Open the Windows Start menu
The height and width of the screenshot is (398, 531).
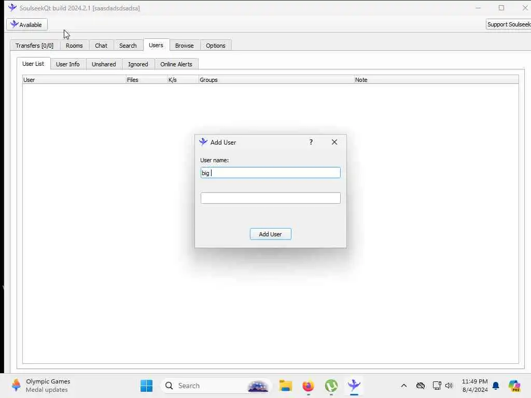(x=146, y=386)
